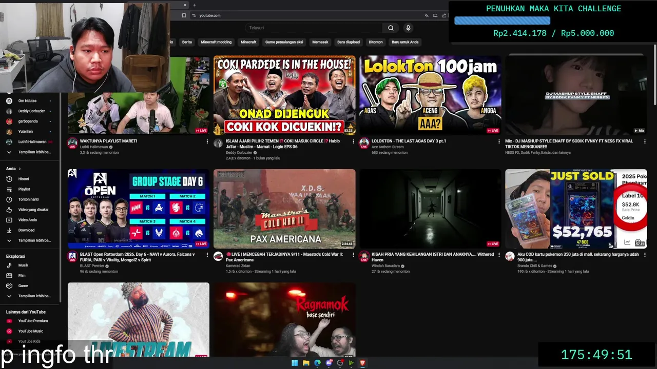Open translate icon in address bar
Screen dimensions: 657x369
tap(426, 15)
